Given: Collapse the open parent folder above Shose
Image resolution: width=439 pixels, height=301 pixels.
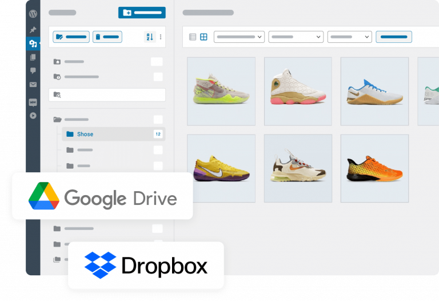Looking at the screenshot, I should 57,120.
